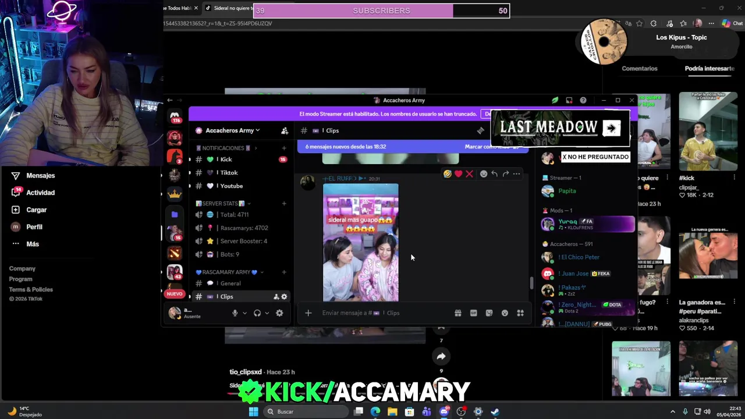Screen dimensions: 745x419
Task: Add a channel to RASCAMARY ARMY category
Action: [284, 272]
